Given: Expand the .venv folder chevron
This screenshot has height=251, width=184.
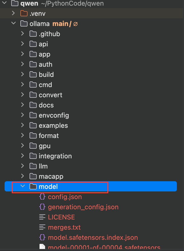Looking at the screenshot, I should tap(13, 13).
